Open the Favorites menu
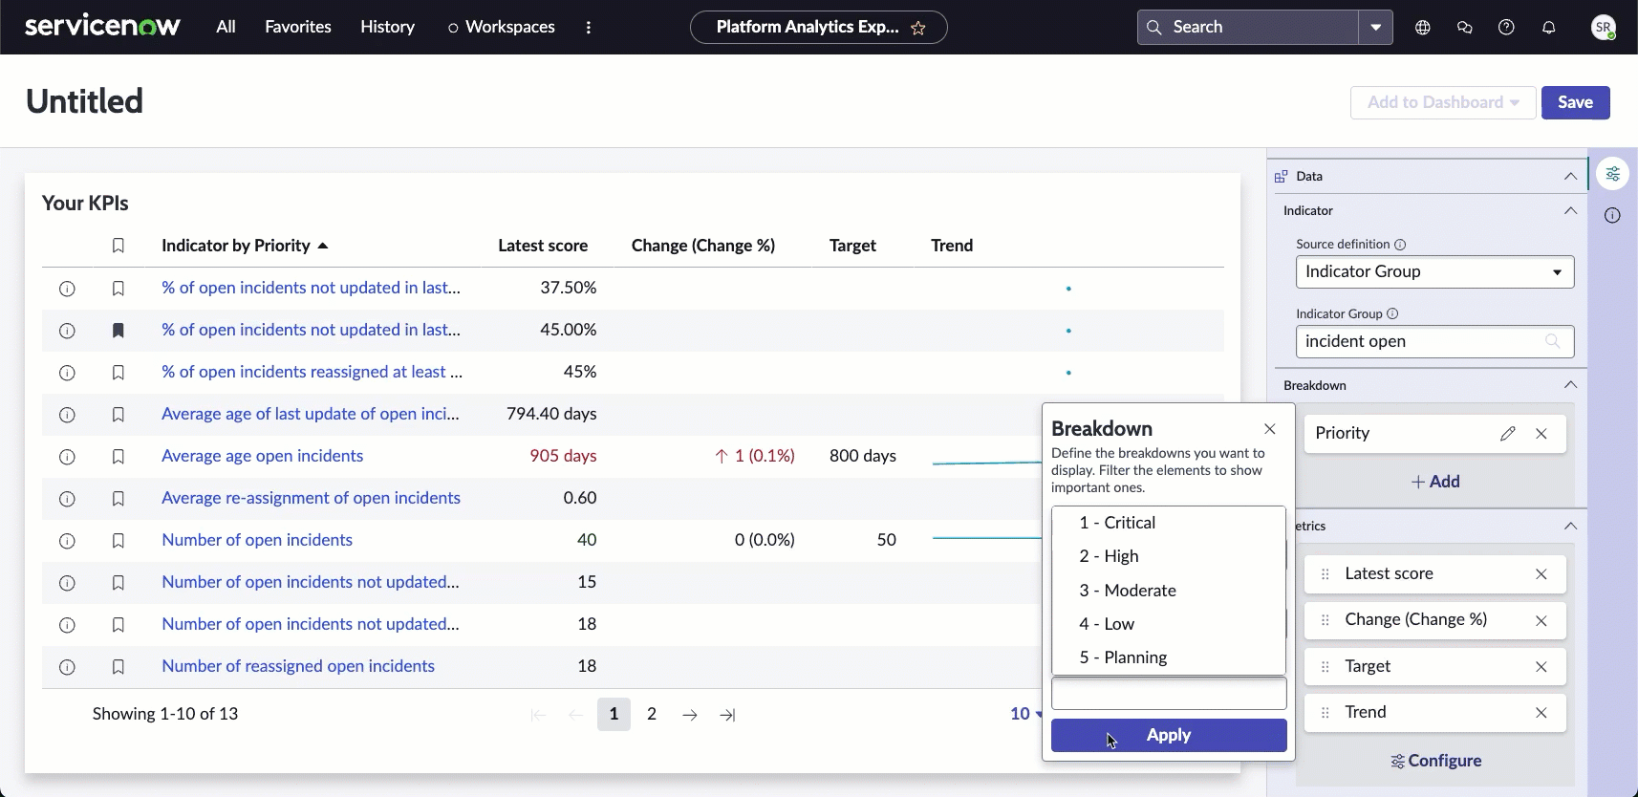This screenshot has width=1638, height=797. 298,27
